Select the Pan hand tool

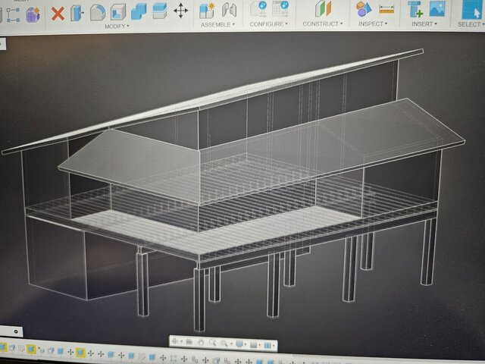(201, 342)
